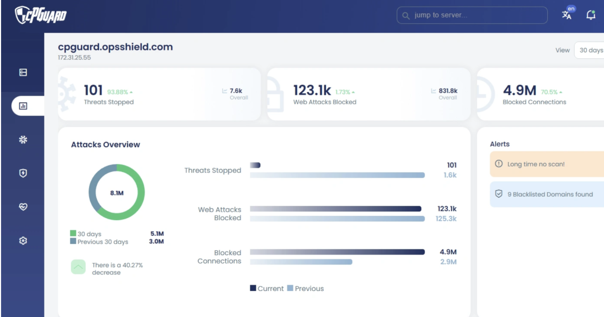
Task: Click the green up-arrow trend icon
Action: (78, 267)
